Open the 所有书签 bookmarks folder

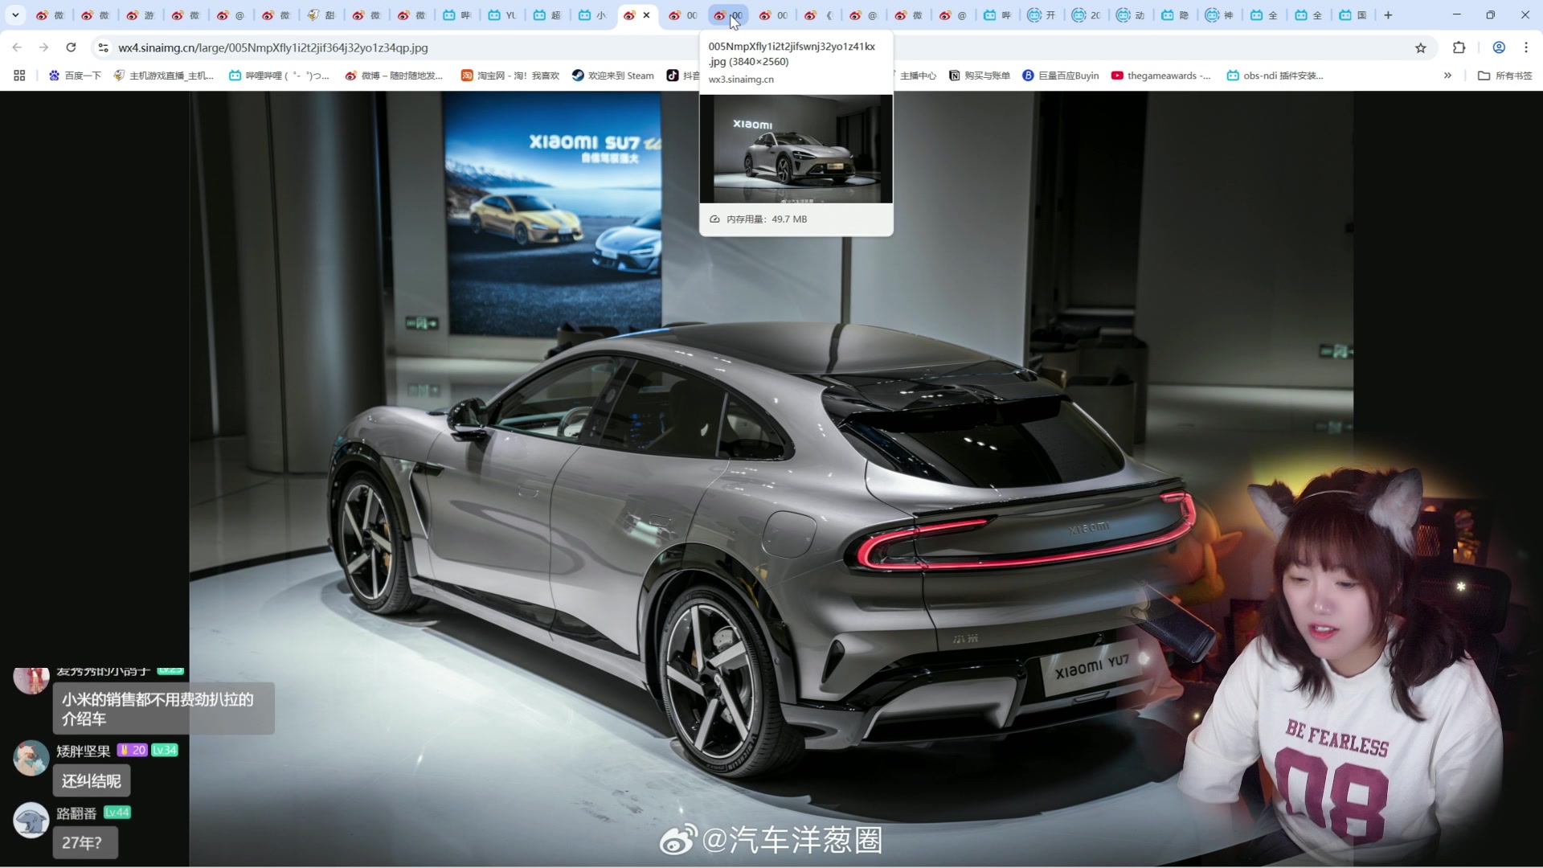[1504, 76]
